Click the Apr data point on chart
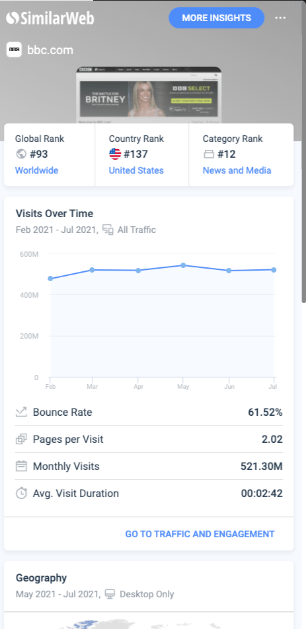Screen dimensions: 306x629 tap(138, 271)
